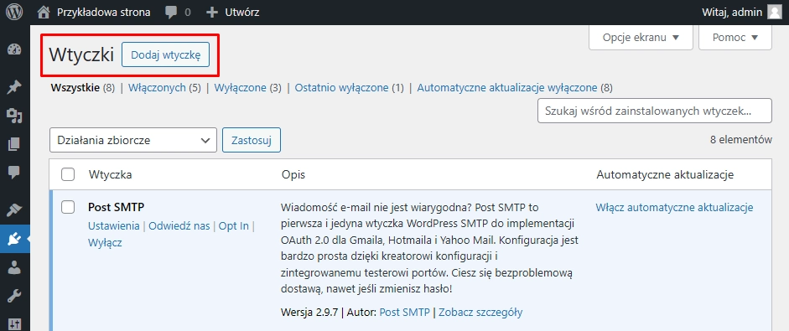Screen dimensions: 789x331
Task: Open the Witaj, admin account menu
Action: click(742, 12)
